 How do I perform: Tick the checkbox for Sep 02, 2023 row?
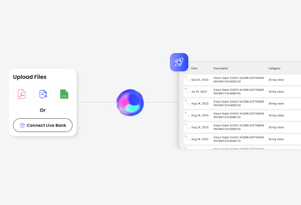coord(188,80)
